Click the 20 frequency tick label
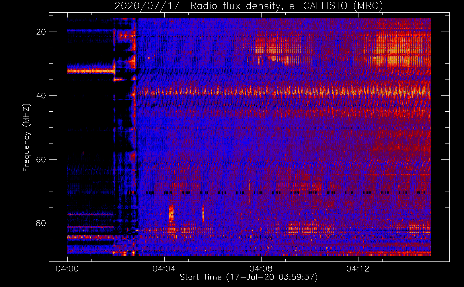 [x=41, y=32]
